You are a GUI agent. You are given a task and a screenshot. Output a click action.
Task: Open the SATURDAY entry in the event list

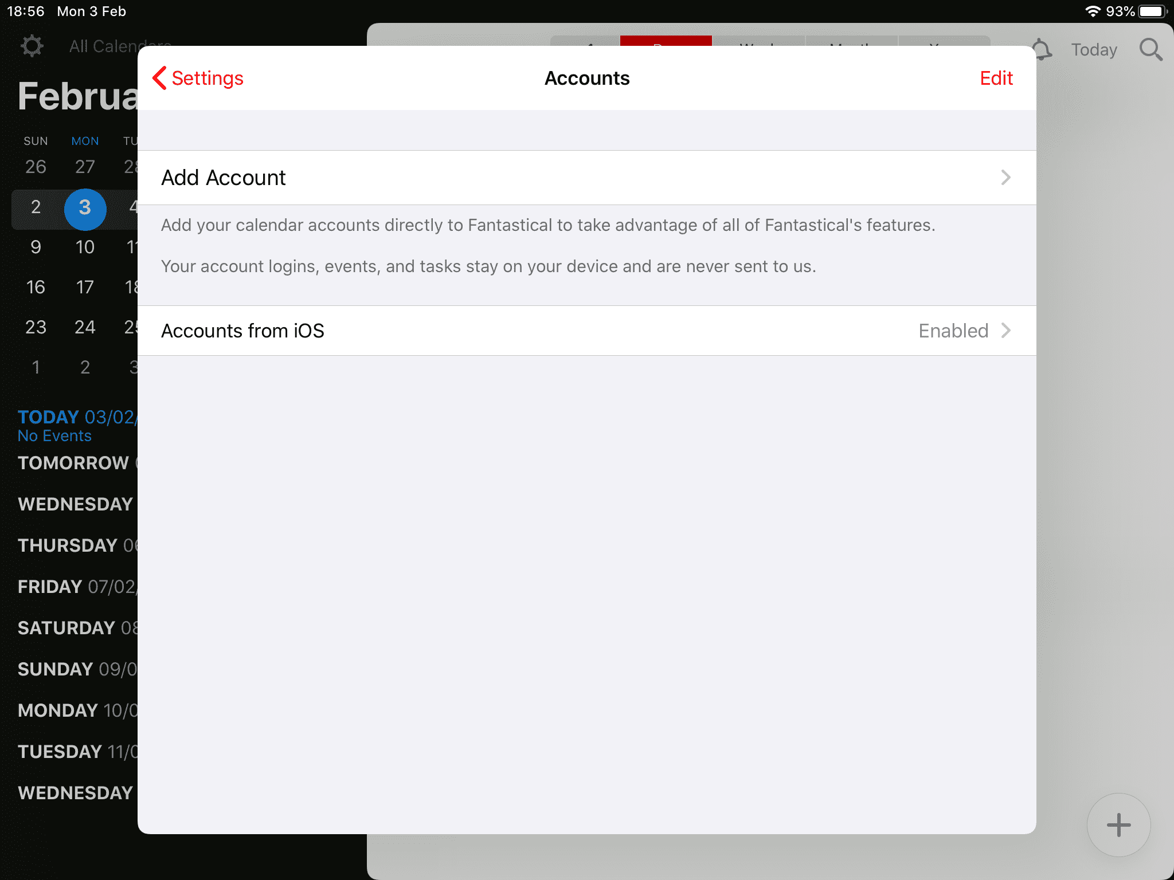click(x=77, y=628)
